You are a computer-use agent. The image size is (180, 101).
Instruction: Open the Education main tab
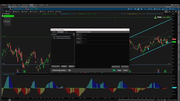pos(42,5)
